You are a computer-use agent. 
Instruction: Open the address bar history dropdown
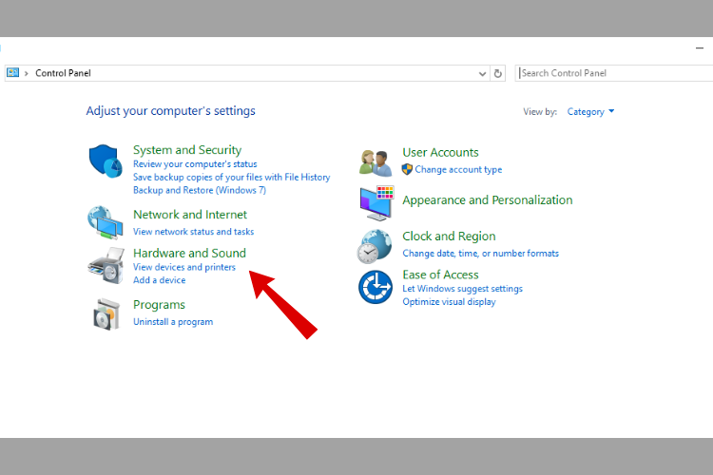483,73
